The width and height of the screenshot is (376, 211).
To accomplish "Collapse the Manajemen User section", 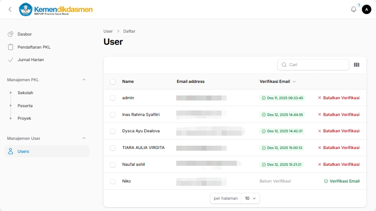I will (84, 138).
